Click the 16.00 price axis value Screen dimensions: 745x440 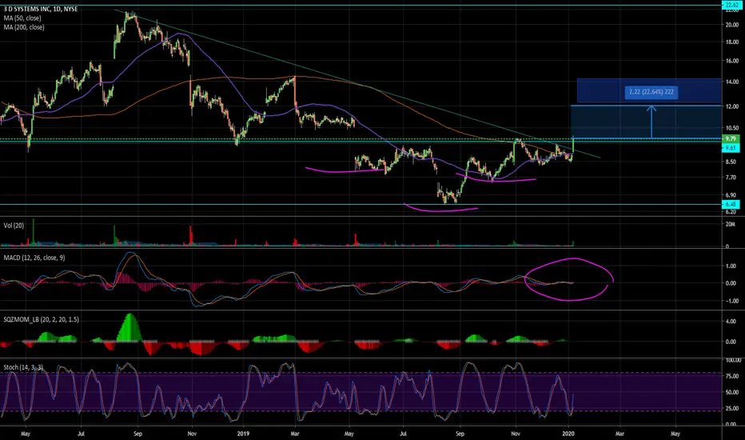(x=731, y=62)
